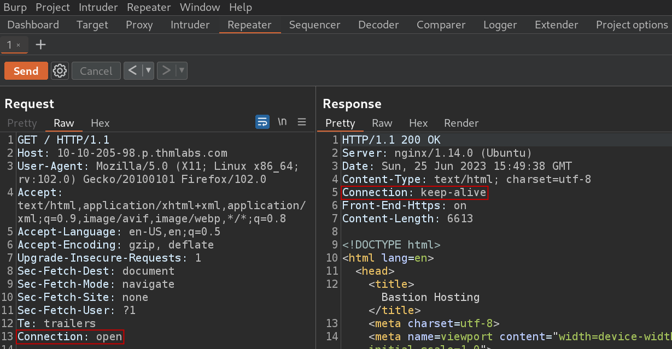Image resolution: width=672 pixels, height=349 pixels.
Task: Click the Request pane heading
Action: [30, 104]
